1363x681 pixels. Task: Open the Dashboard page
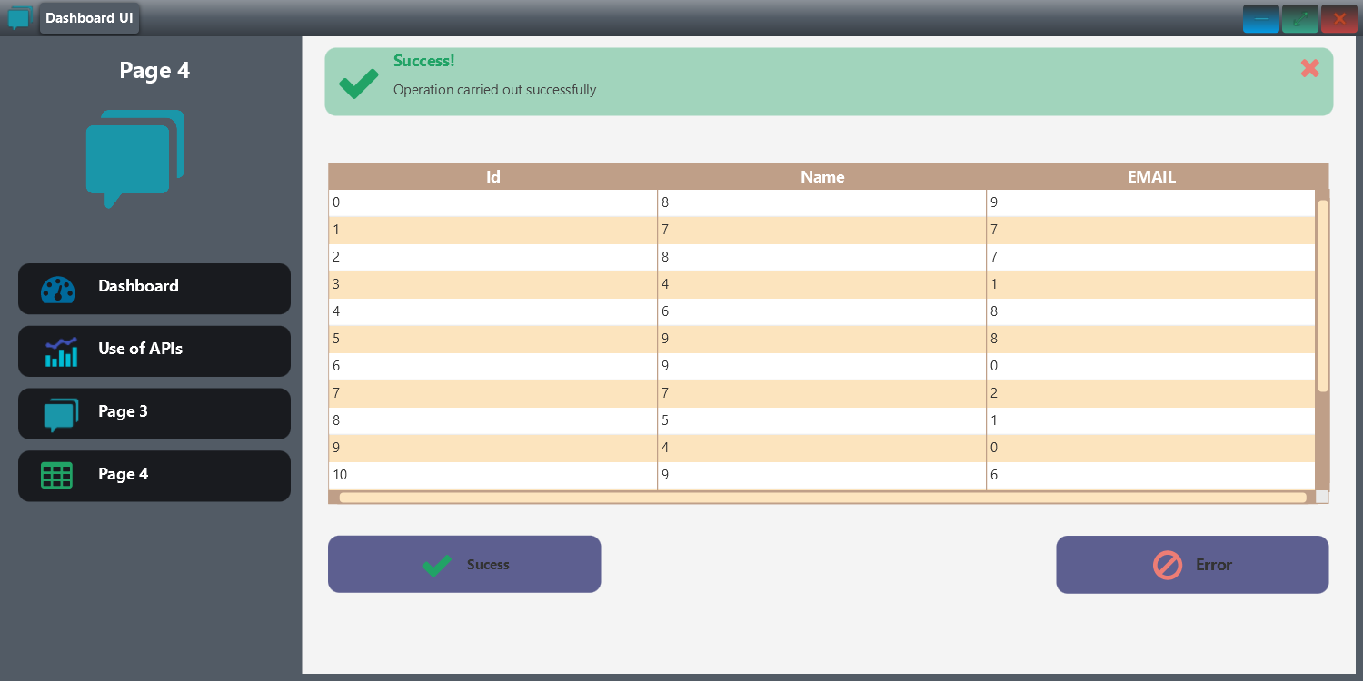[x=154, y=289]
